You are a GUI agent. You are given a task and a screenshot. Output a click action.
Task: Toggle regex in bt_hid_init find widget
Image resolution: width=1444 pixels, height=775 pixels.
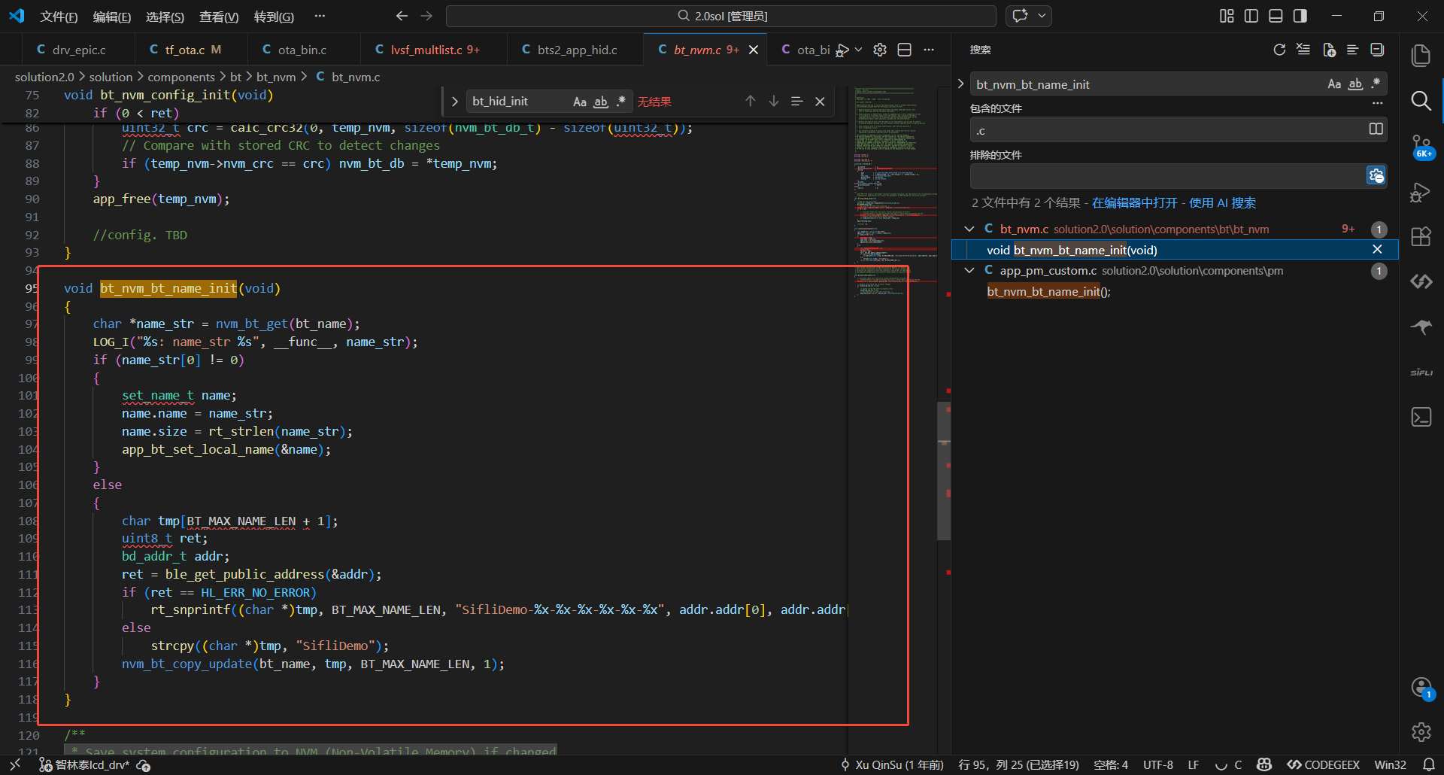click(621, 102)
